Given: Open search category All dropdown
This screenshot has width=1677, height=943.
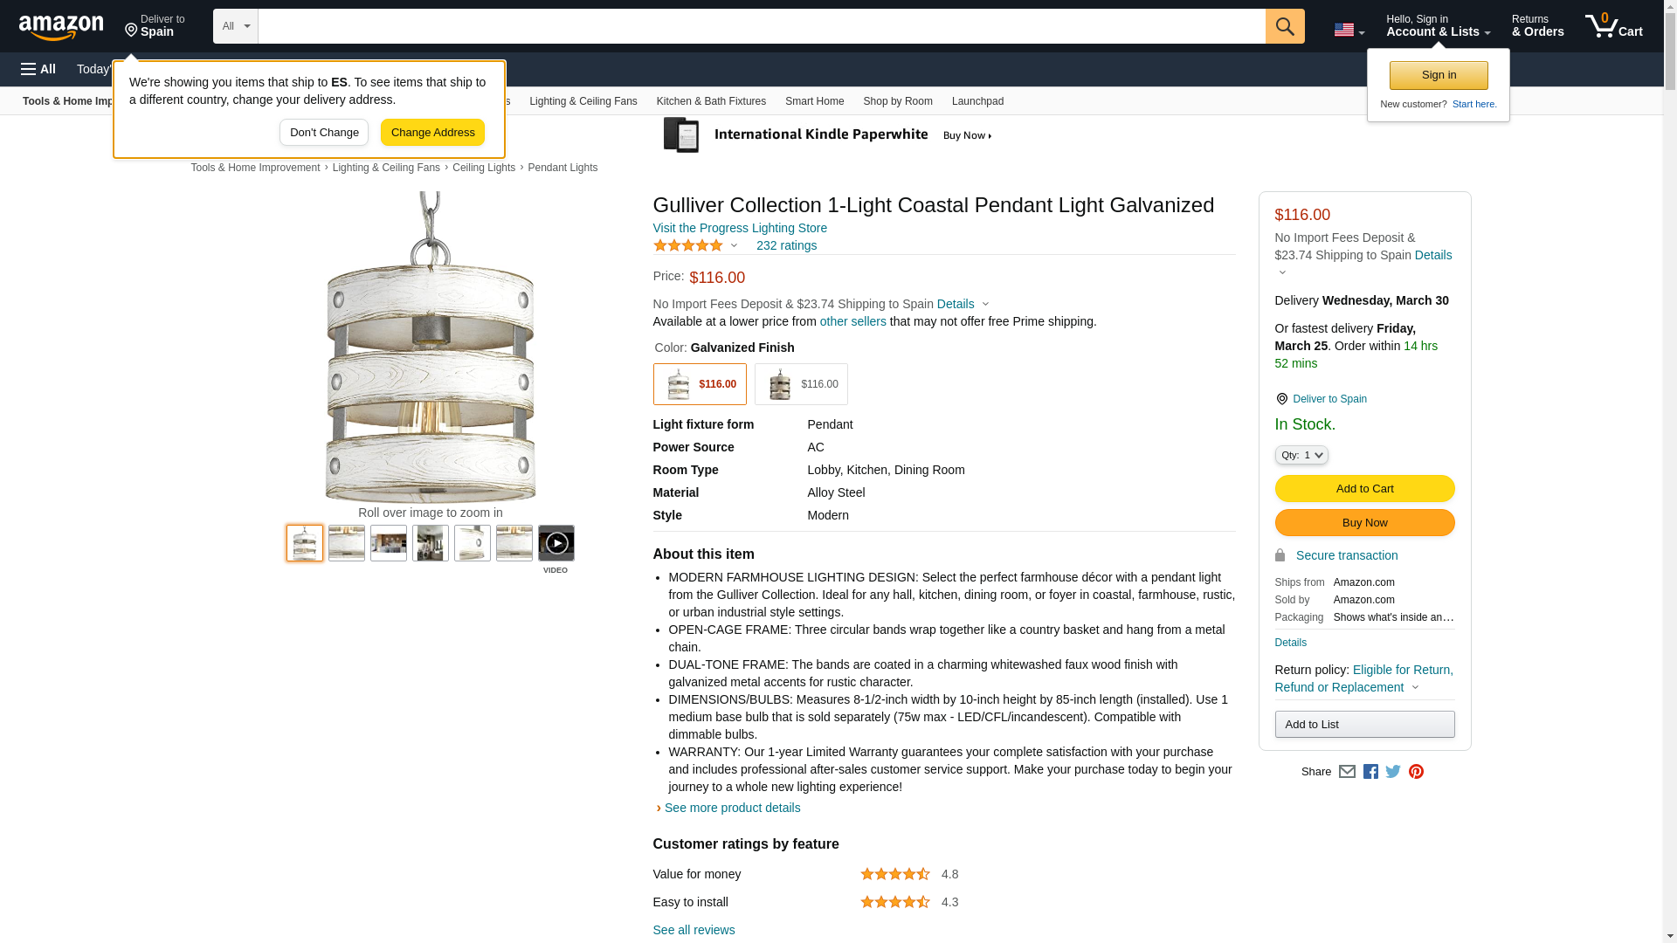Looking at the screenshot, I should tap(235, 26).
